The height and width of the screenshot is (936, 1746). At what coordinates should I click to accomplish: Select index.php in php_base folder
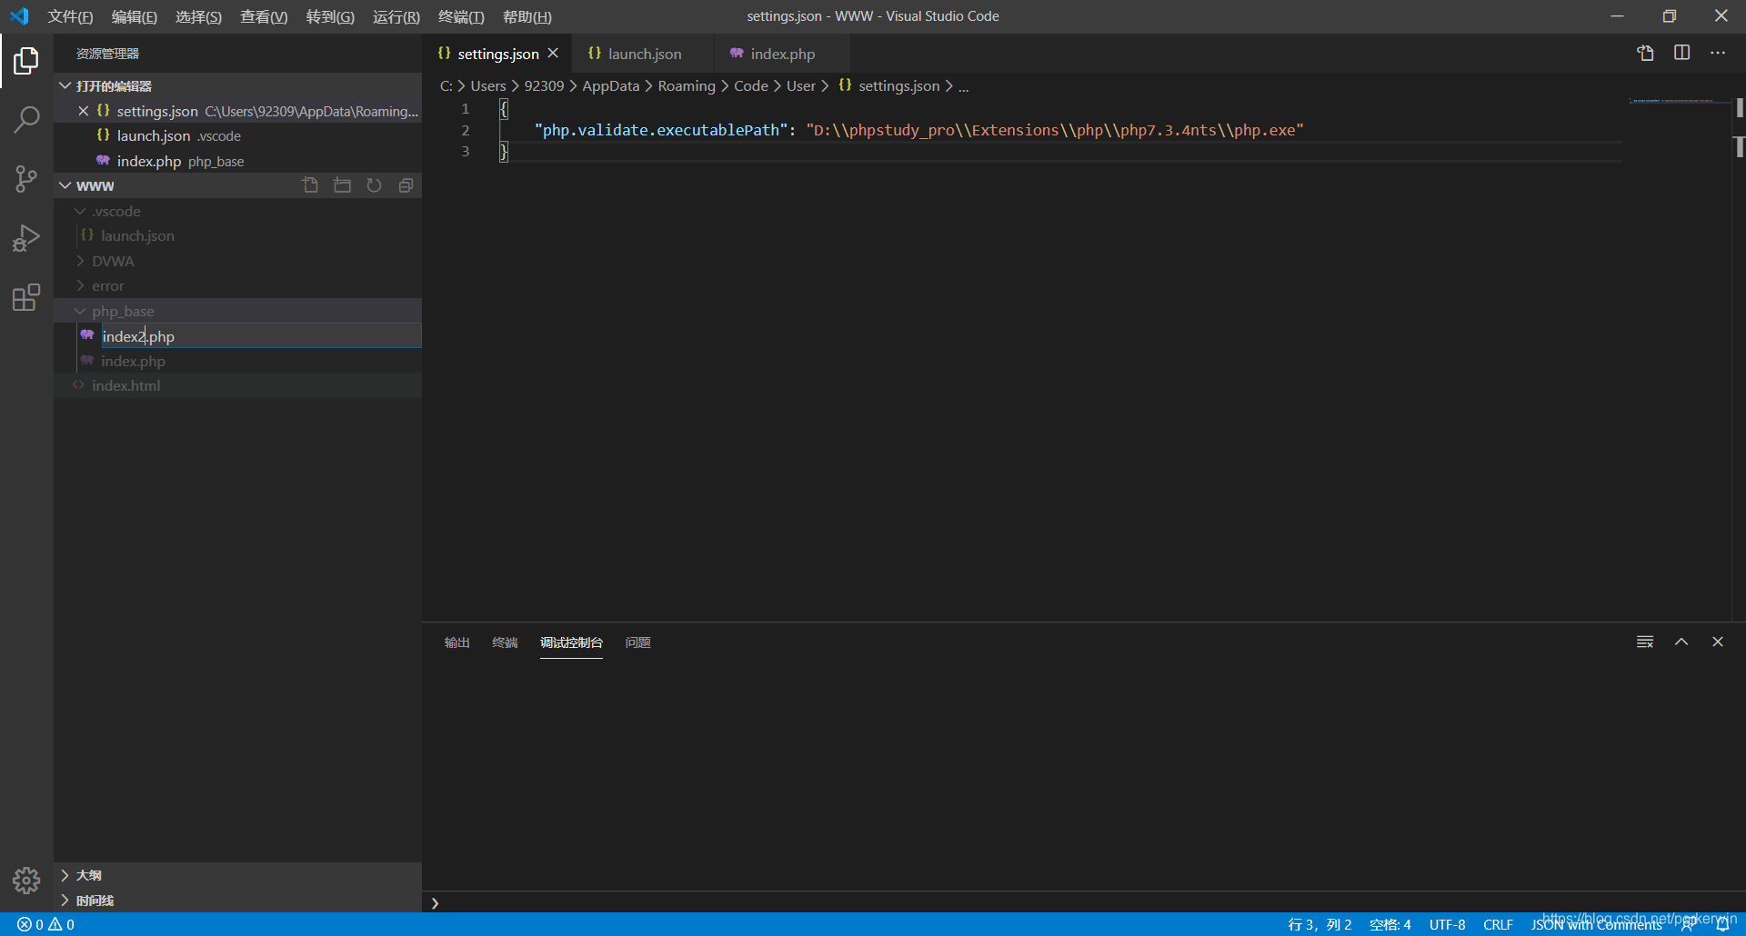pos(237,361)
